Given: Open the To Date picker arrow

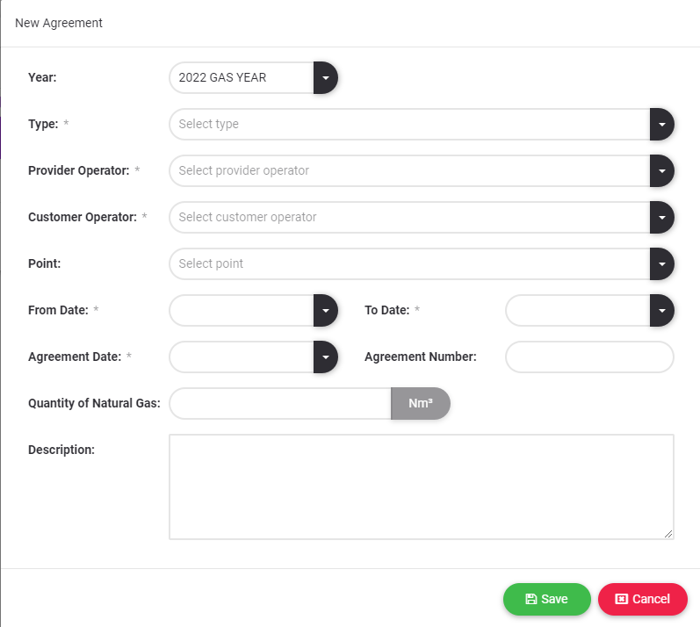Looking at the screenshot, I should point(661,310).
